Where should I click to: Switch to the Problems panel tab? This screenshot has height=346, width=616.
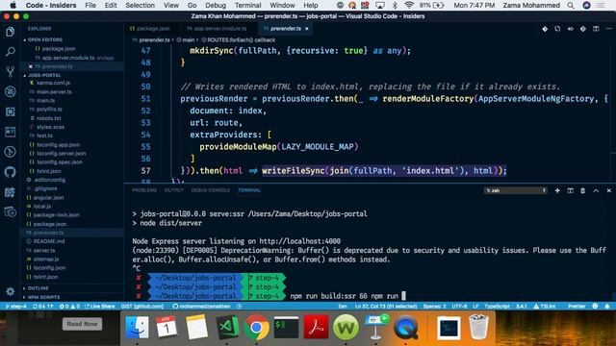(144, 190)
